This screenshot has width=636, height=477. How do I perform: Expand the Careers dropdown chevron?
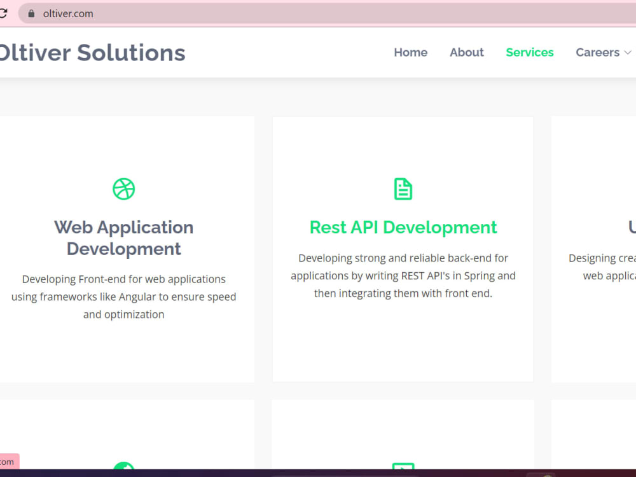click(x=628, y=53)
